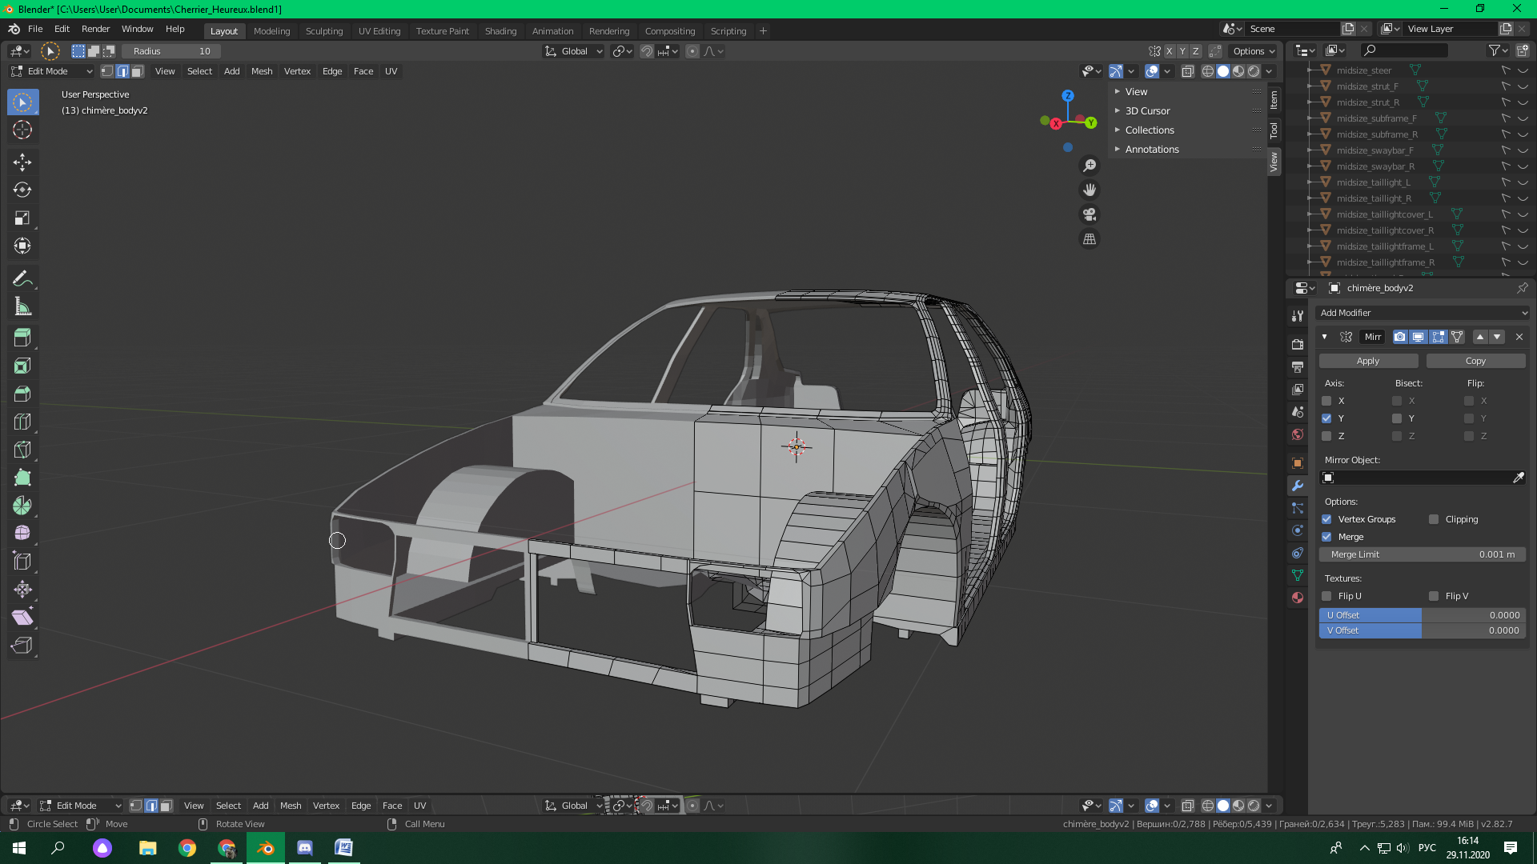Select the Cursor tool
The height and width of the screenshot is (864, 1537).
pos(22,130)
